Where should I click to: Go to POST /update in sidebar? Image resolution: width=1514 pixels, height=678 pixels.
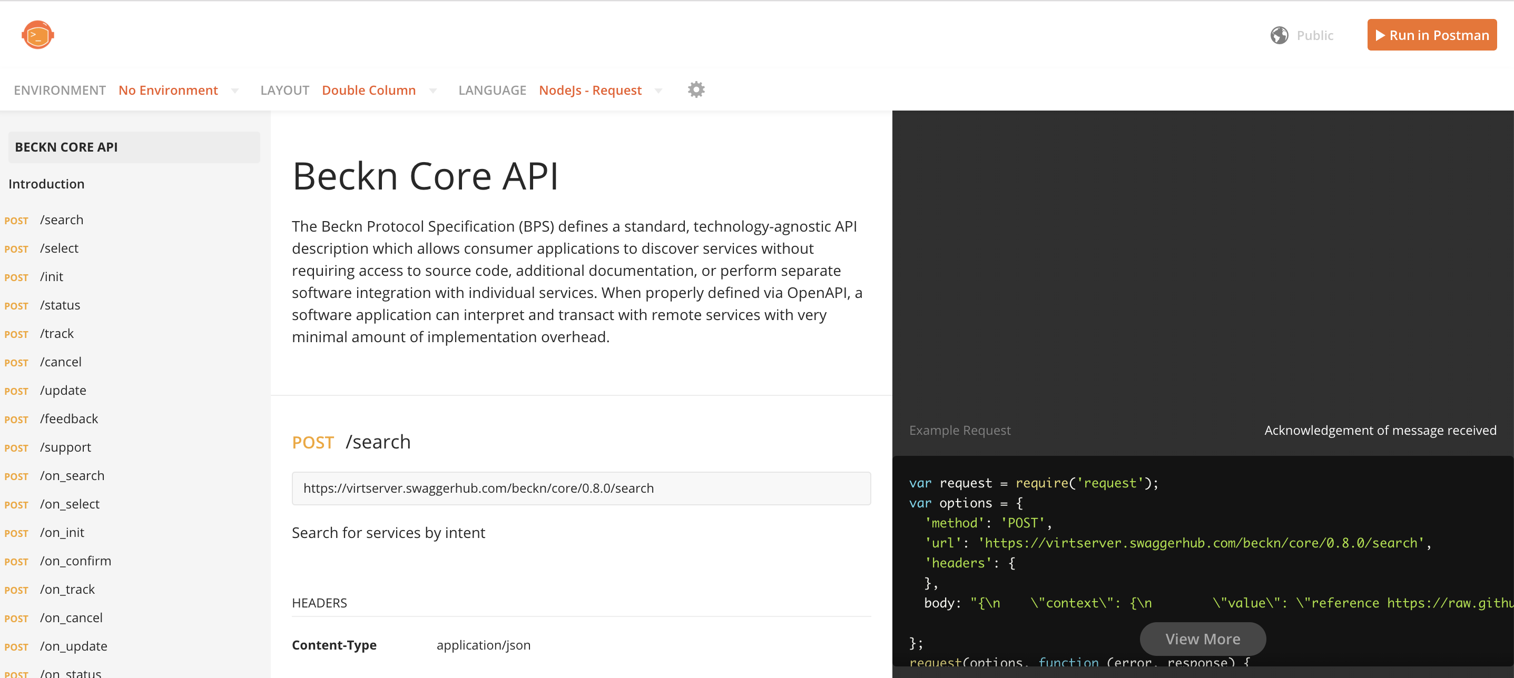(x=45, y=390)
